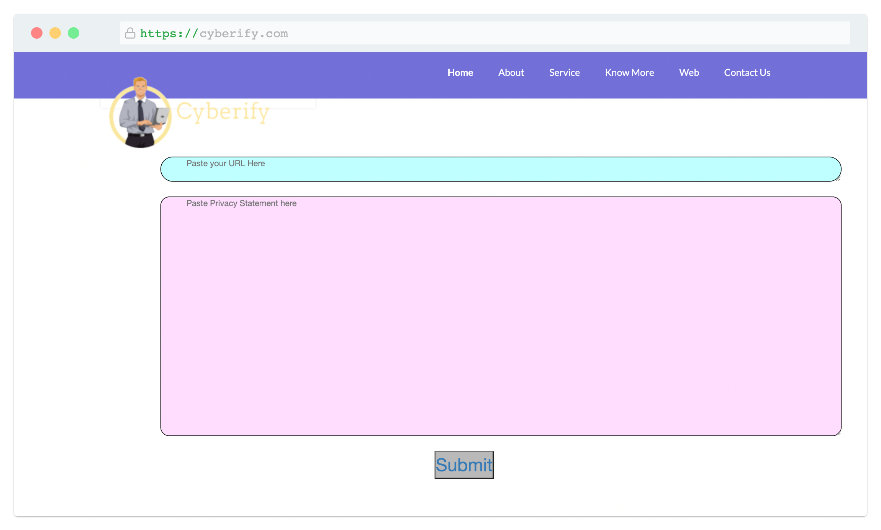Open the Home navigation link
881x530 pixels.
pos(460,72)
